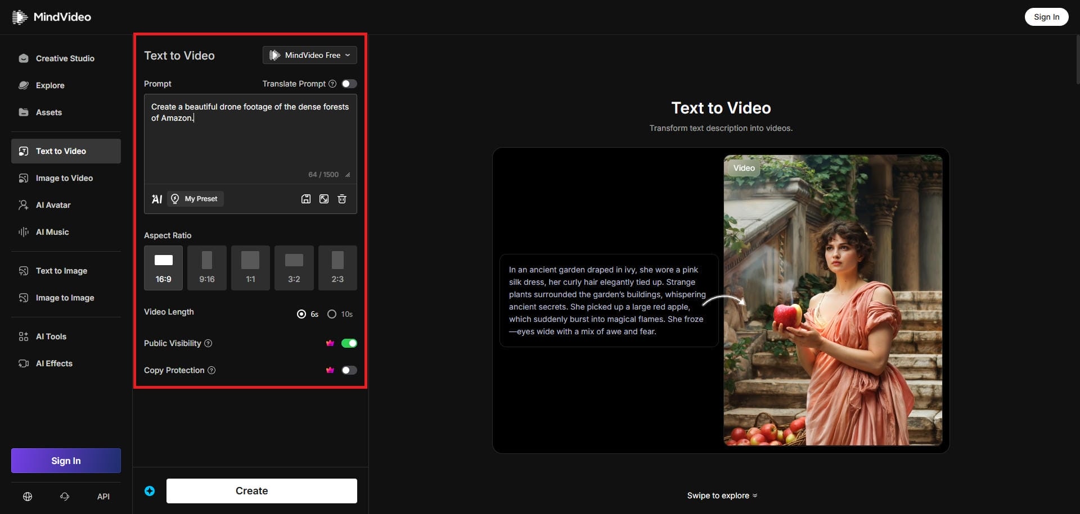
Task: Click the Video badge on thumbnail
Action: [744, 168]
